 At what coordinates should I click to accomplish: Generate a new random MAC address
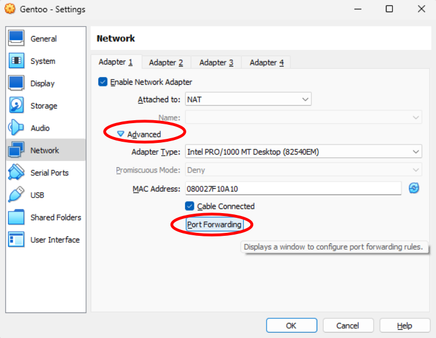click(414, 188)
